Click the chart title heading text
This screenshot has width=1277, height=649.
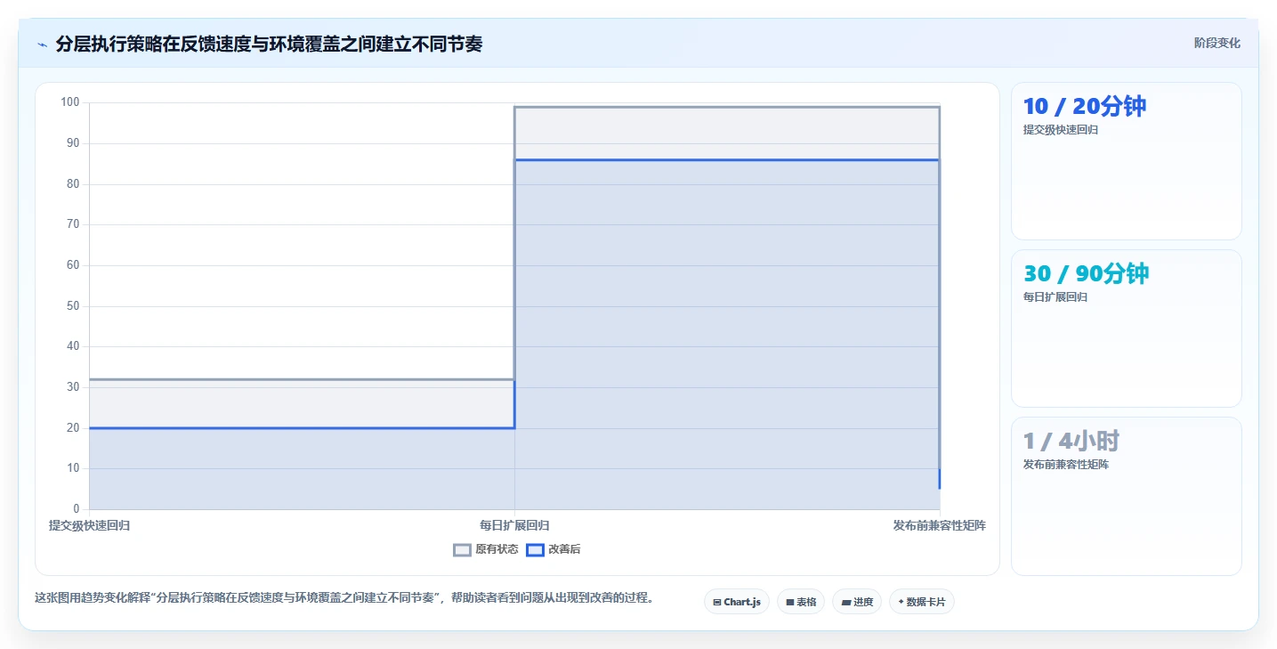pos(269,44)
